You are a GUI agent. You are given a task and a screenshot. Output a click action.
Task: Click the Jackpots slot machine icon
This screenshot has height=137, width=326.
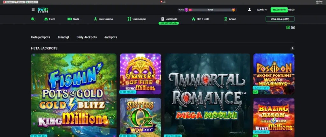coord(163,19)
